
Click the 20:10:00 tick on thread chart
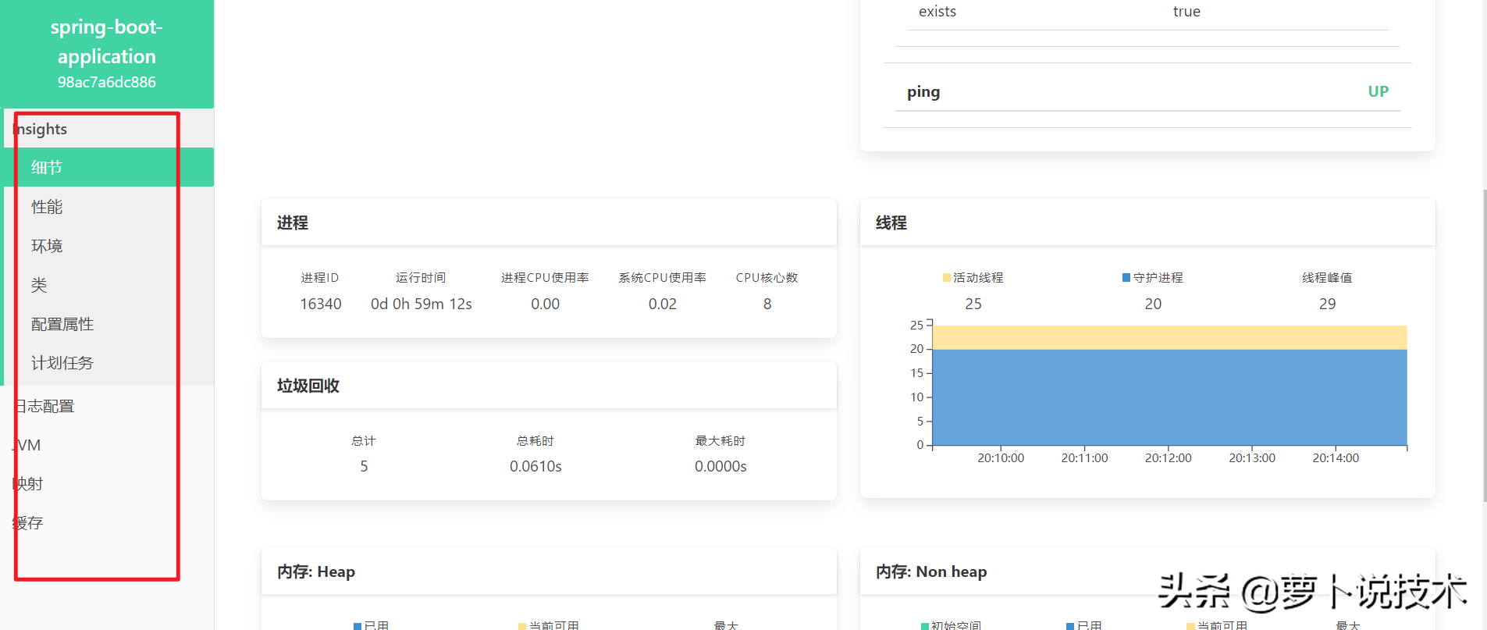point(1001,457)
